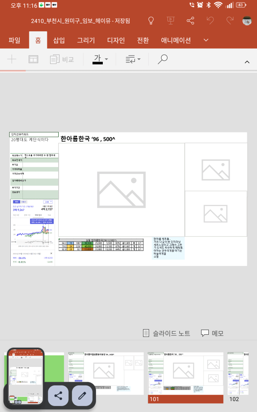Edit the captured screenshot with pencil
This screenshot has height=412, width=257.
[82, 396]
